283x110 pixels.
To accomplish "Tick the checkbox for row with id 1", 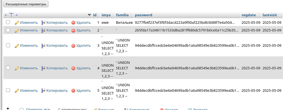I will tap(8, 22).
